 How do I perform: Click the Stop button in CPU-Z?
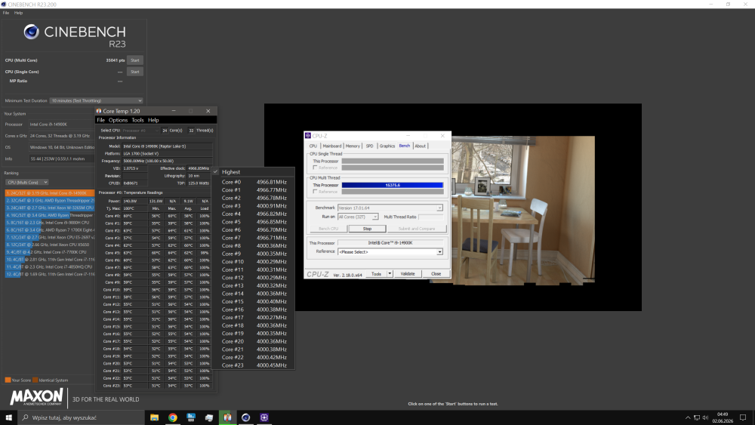367,229
